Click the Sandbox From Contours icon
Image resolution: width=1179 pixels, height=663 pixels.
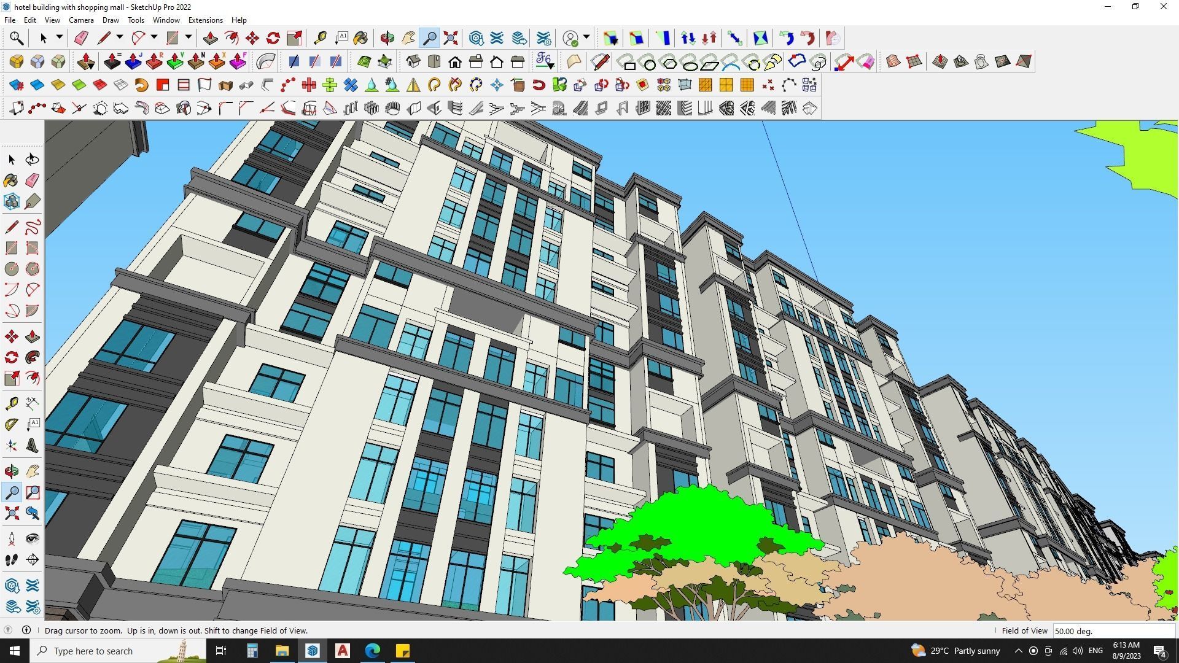(893, 61)
